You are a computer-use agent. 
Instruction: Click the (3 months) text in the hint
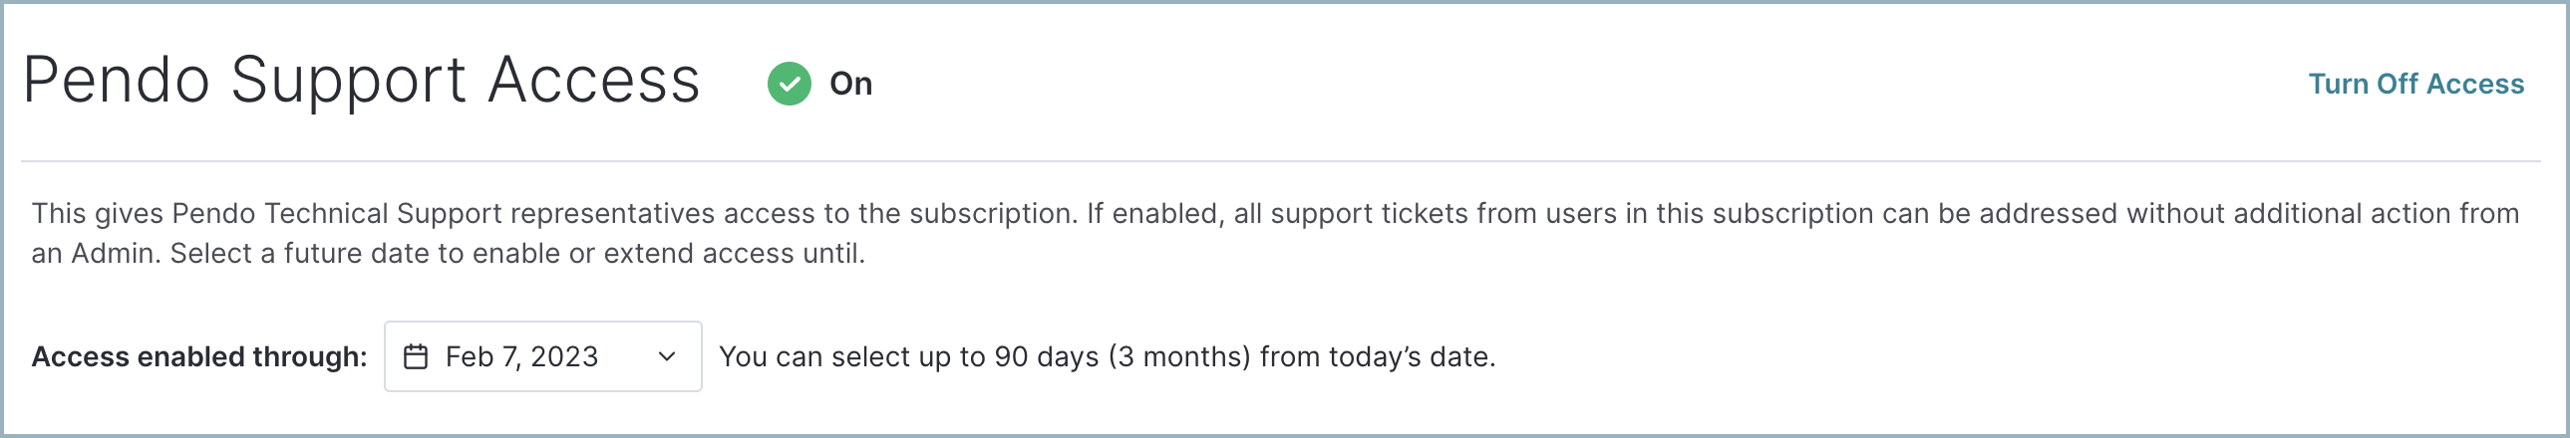pyautogui.click(x=1179, y=356)
